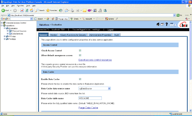Image resolution: width=192 pixels, height=116 pixels.
Task: Click the bea logo
Action: click(183, 25)
